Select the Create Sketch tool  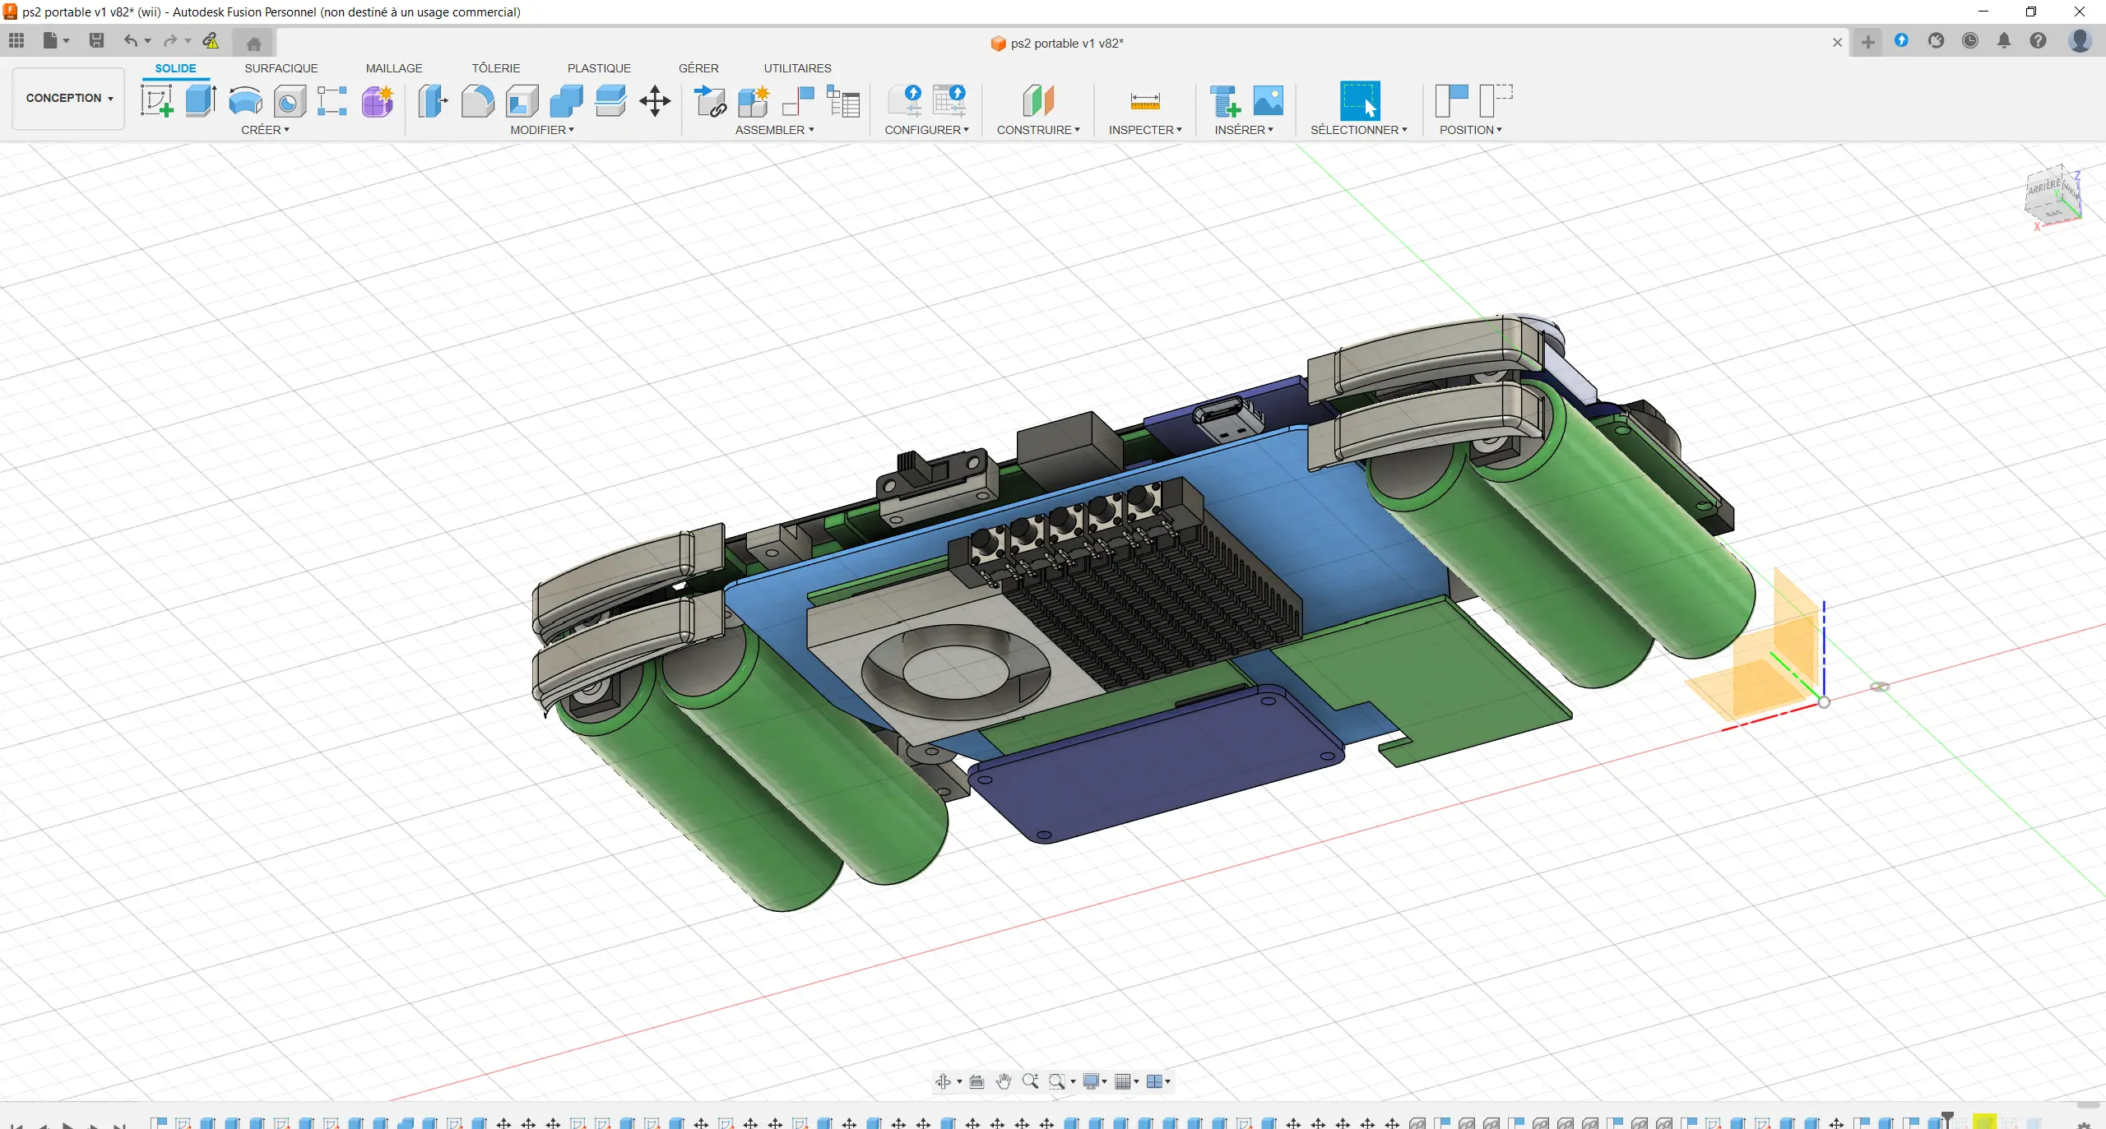(x=157, y=102)
